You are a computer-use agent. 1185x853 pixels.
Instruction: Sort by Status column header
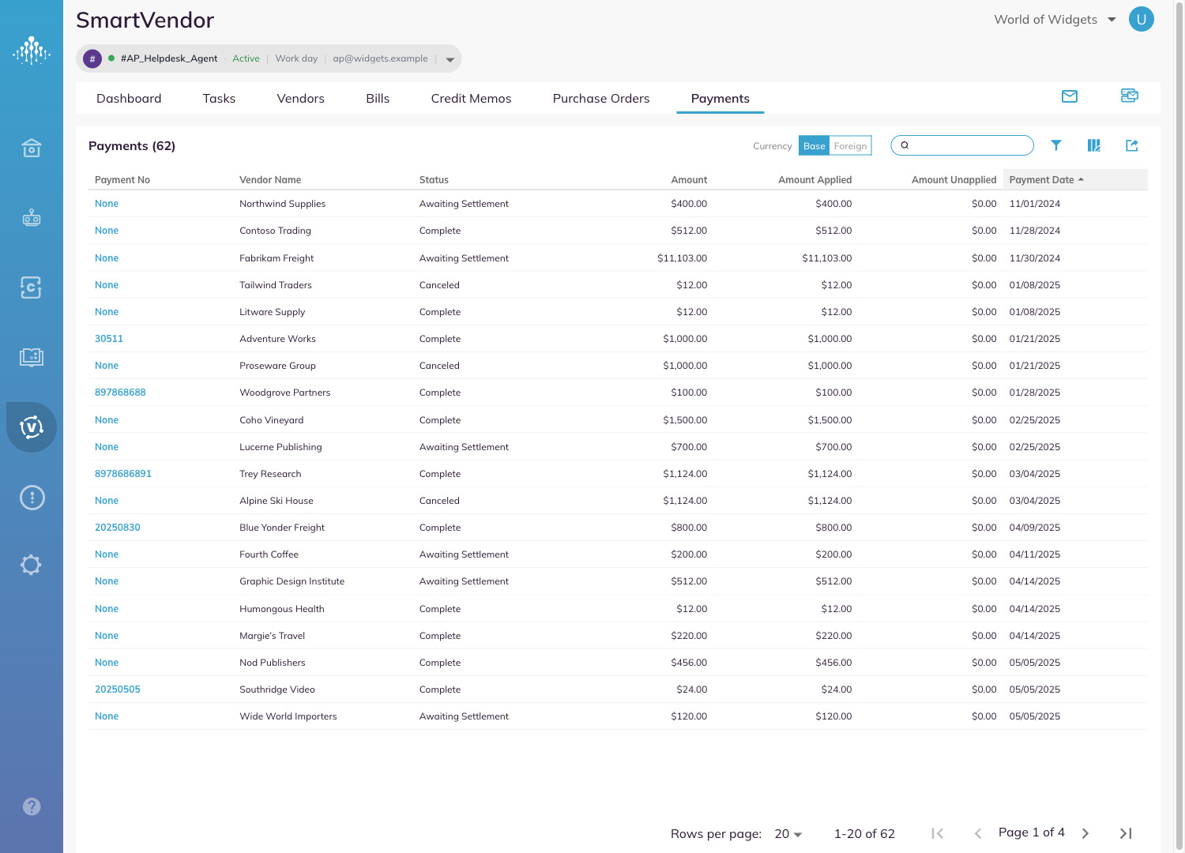pos(434,180)
